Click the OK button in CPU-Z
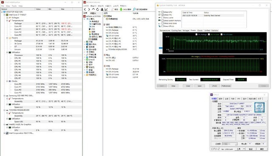This screenshot has width=272, height=156. 262,149
